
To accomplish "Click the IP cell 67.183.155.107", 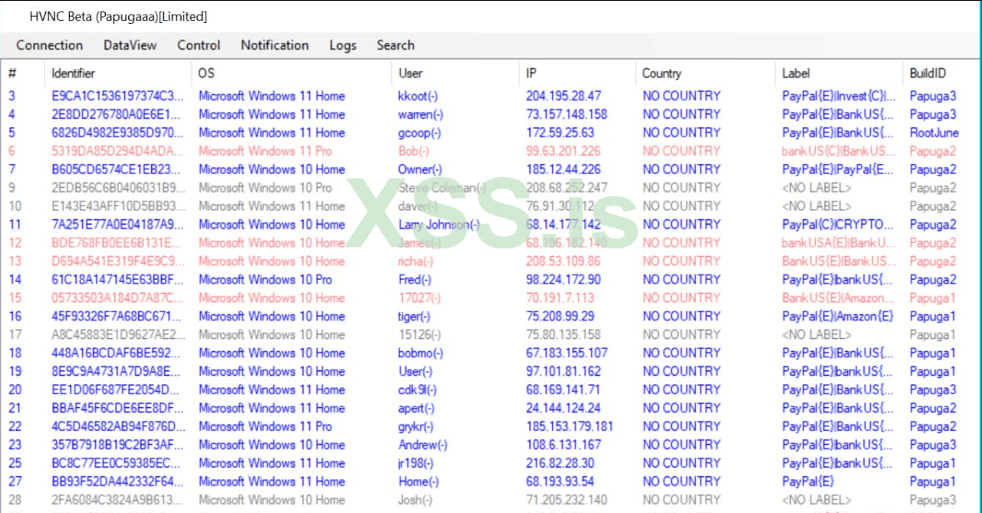I will coord(566,354).
